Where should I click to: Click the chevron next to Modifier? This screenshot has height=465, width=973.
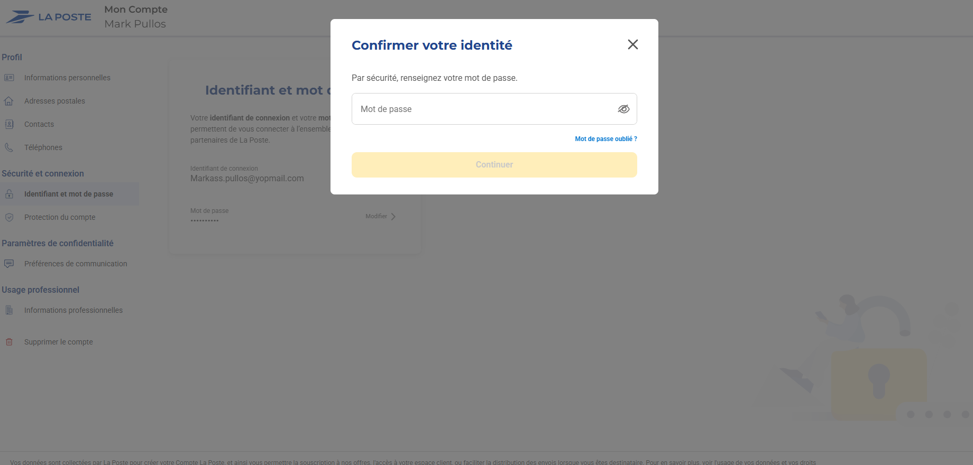coord(393,216)
